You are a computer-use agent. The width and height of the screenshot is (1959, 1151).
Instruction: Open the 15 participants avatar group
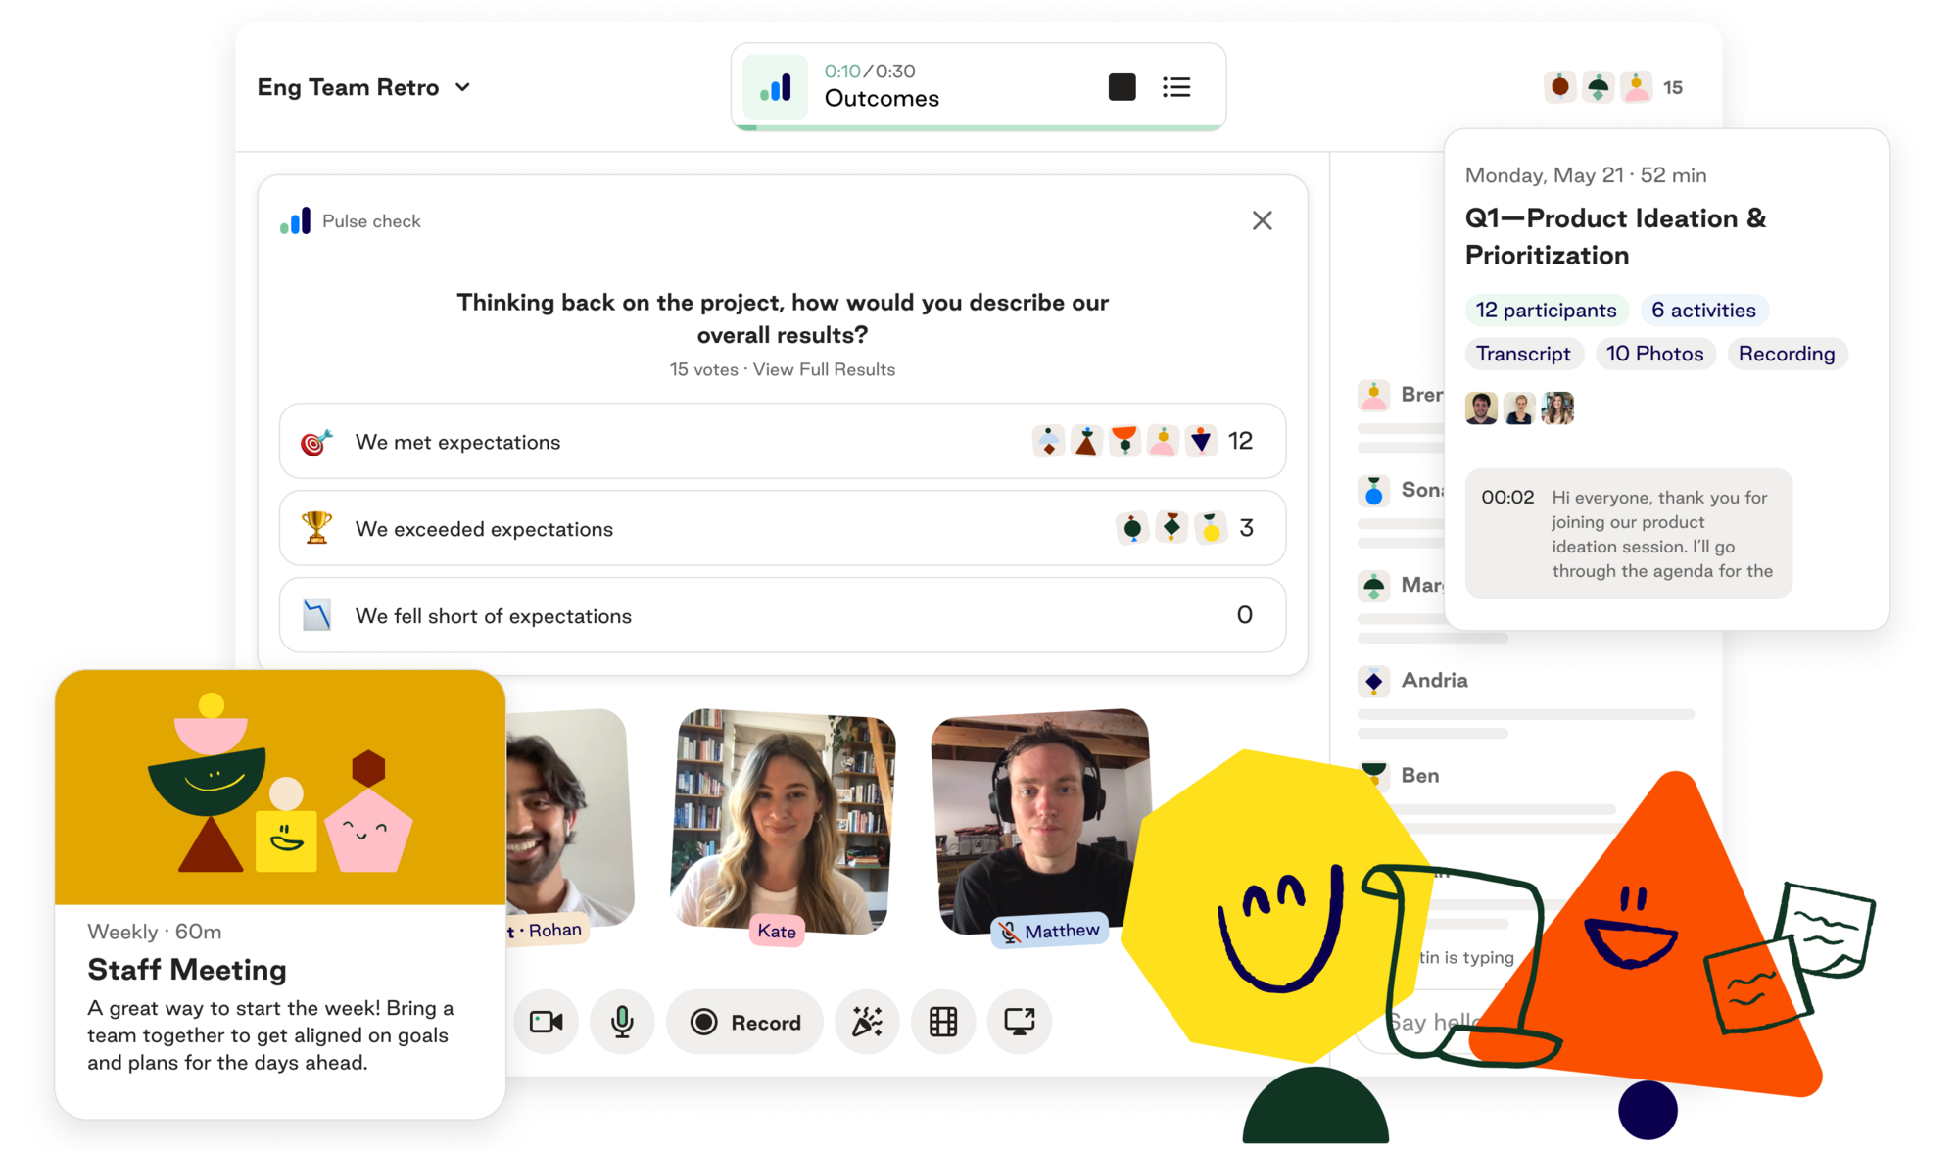[x=1613, y=87]
